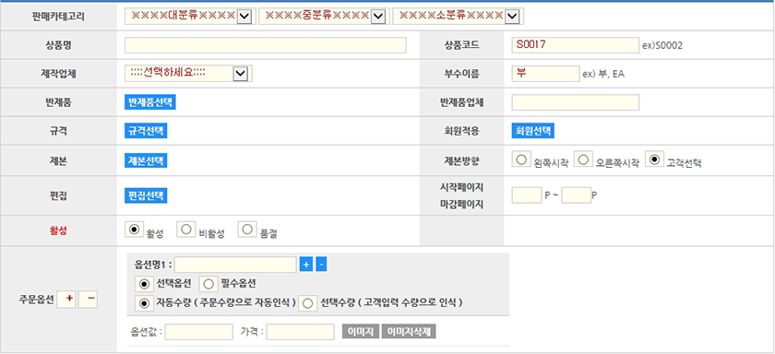Click the 가격 input field
Image resolution: width=775 pixels, height=354 pixels.
(x=301, y=332)
